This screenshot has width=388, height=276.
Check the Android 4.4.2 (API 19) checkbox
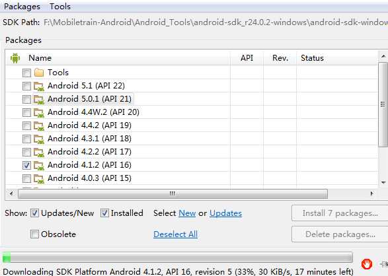(26, 125)
